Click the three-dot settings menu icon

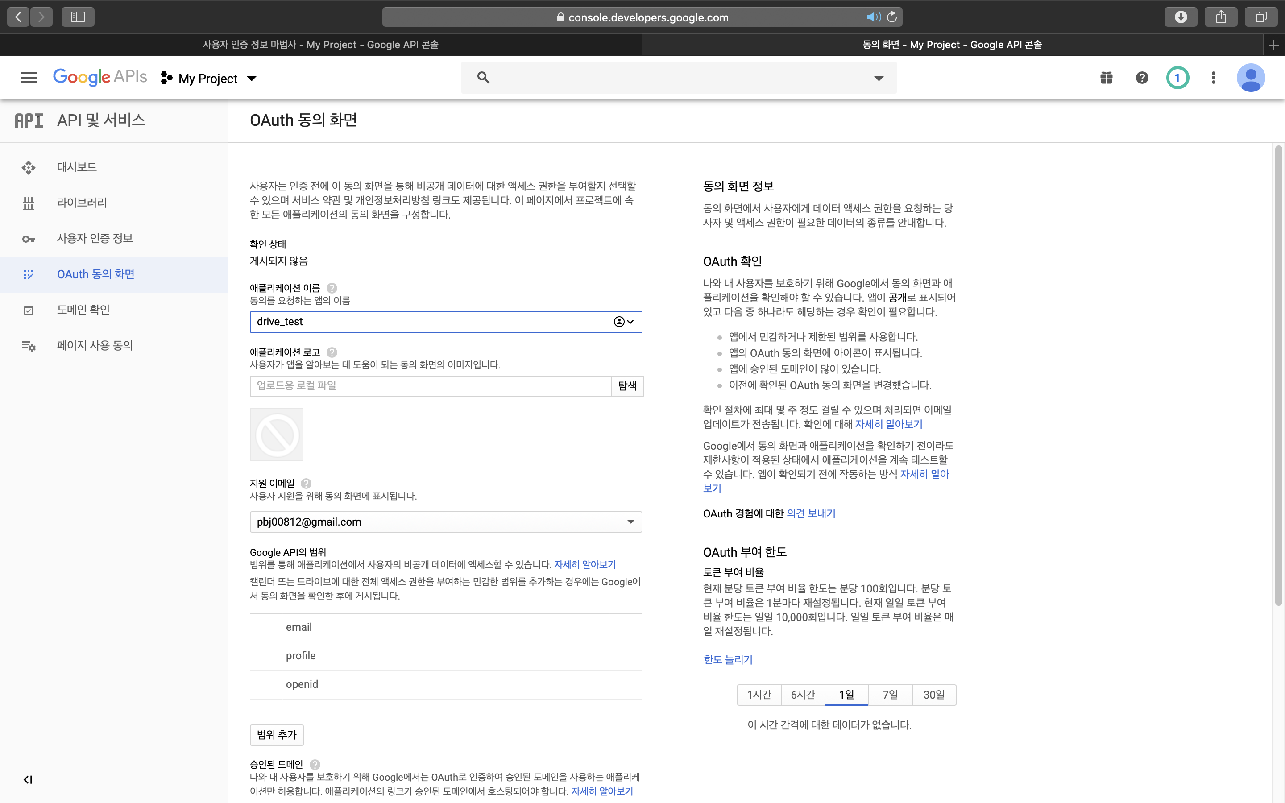(1213, 78)
